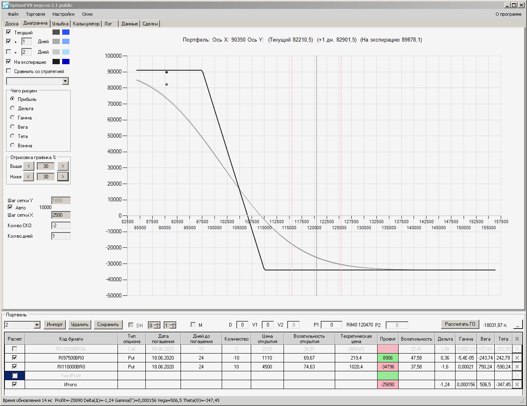Choose the Тета radio option

13,136
